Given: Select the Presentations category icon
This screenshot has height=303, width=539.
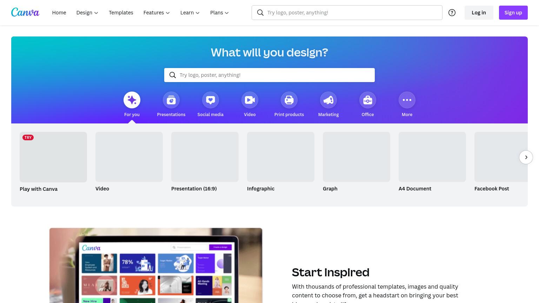Looking at the screenshot, I should (x=171, y=100).
